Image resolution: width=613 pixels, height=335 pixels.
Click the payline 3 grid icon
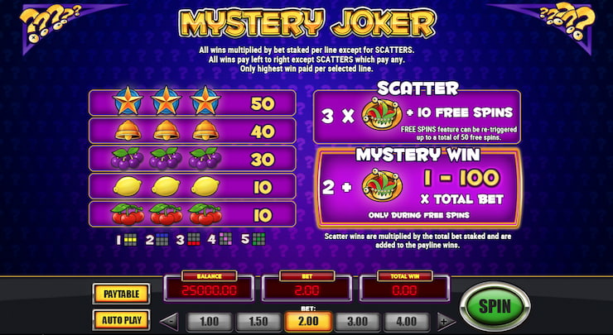click(x=193, y=239)
